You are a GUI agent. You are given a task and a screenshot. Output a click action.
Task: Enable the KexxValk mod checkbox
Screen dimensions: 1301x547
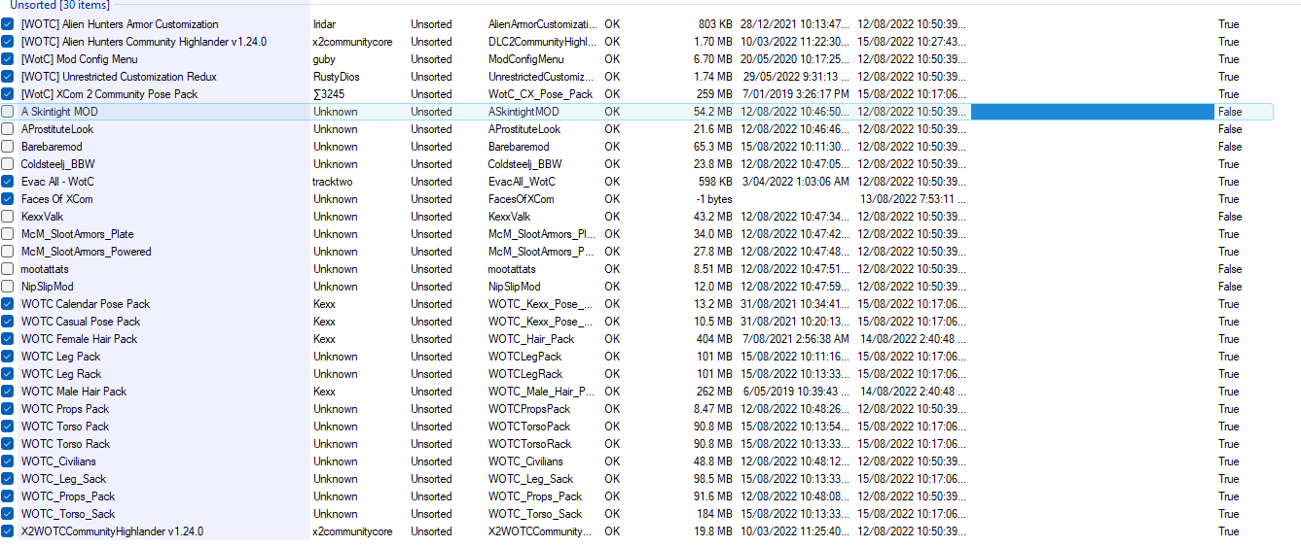tap(8, 217)
